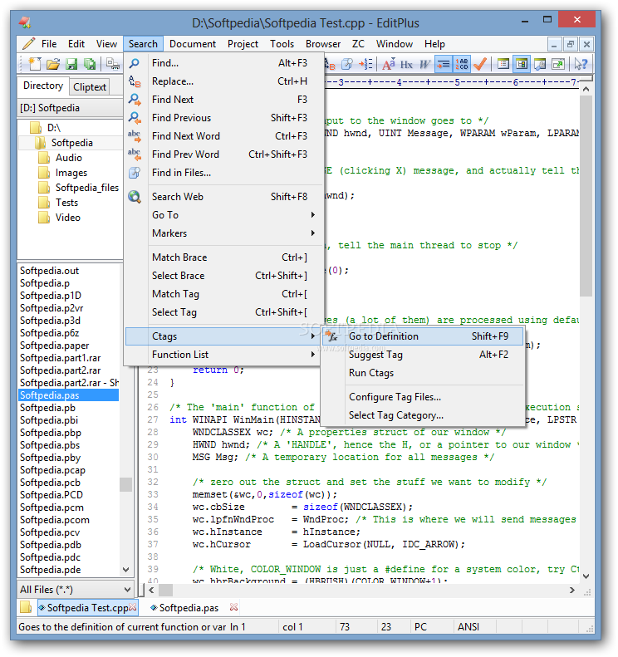The width and height of the screenshot is (618, 657).
Task: Choose Suggest Tag in Ctags submenu
Action: [x=423, y=355]
